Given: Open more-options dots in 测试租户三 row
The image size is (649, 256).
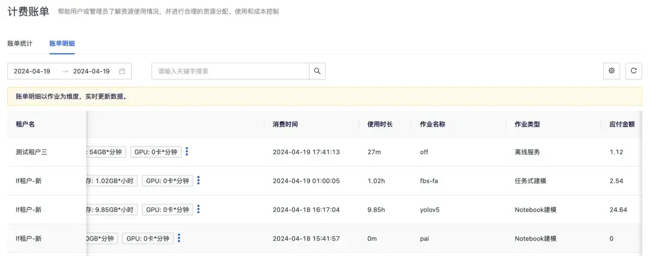Looking at the screenshot, I should (187, 152).
